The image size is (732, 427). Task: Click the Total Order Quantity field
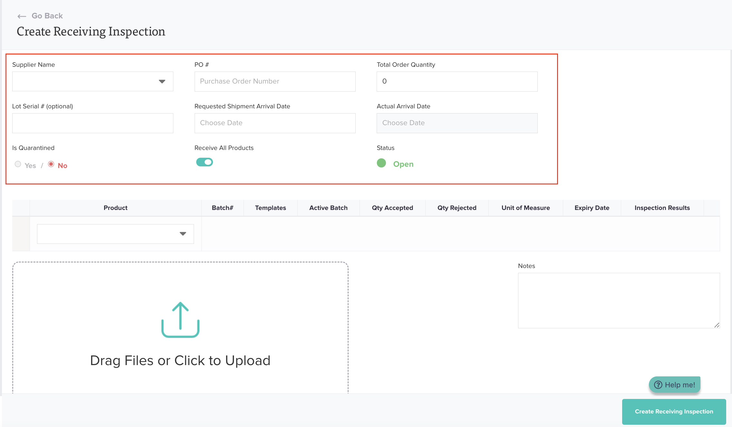pos(457,82)
